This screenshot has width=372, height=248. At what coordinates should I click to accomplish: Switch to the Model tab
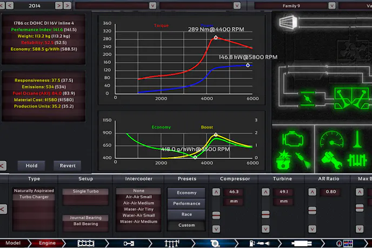(13, 243)
